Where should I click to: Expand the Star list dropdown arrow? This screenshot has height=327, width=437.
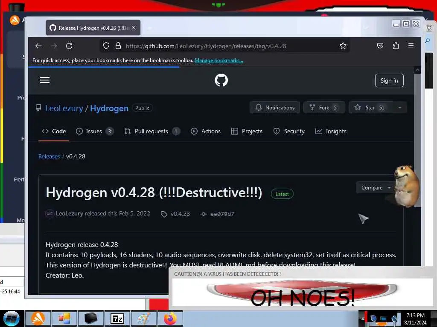pyautogui.click(x=400, y=108)
